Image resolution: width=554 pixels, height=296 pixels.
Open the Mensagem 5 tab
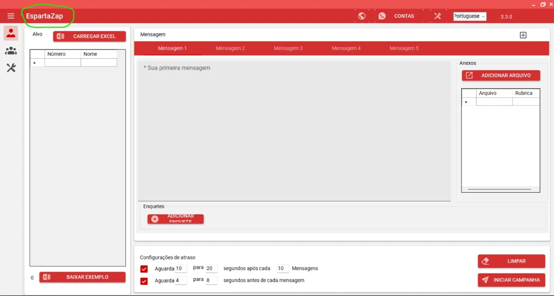coord(404,48)
